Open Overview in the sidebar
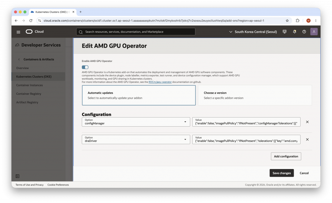This screenshot has height=203, width=332. (22, 68)
